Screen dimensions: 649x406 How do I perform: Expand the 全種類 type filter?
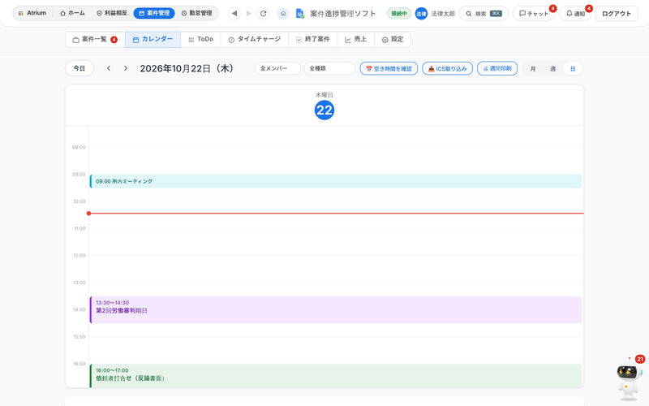pos(329,68)
